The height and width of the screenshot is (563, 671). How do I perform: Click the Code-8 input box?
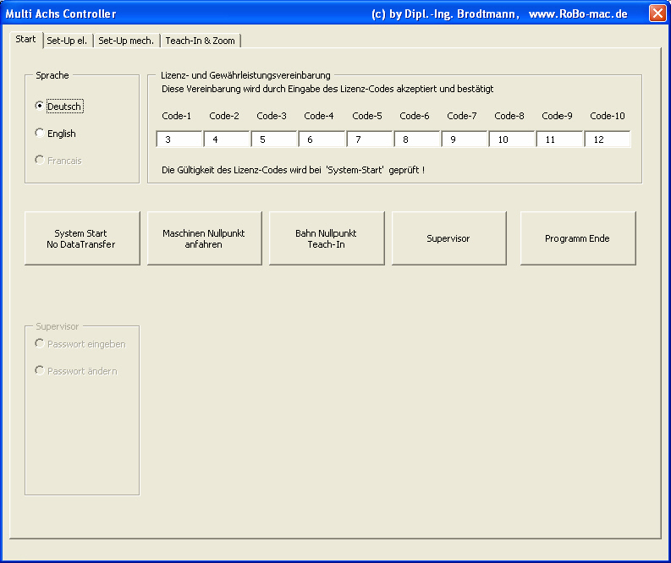coord(512,139)
